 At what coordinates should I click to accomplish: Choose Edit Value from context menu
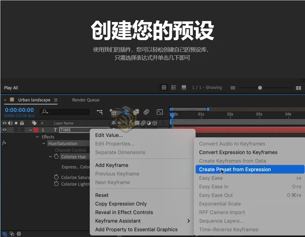[x=109, y=135]
